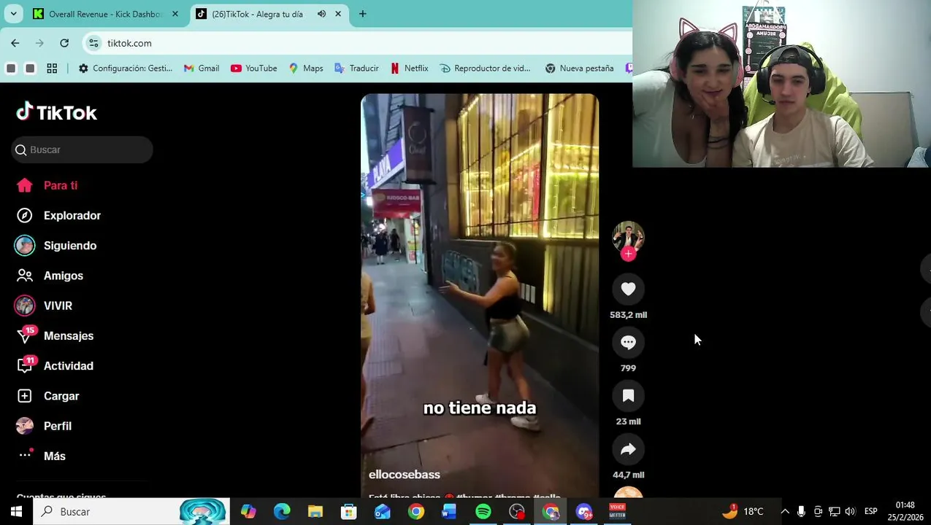Click the Windows taskbar Buscar box
931x525 pixels.
(x=131, y=512)
